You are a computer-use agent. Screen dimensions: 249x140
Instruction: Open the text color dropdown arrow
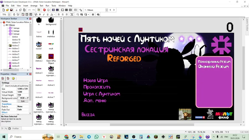point(54,14)
